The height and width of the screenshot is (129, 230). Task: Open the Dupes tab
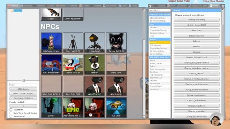[133, 6]
